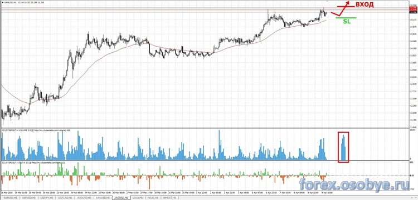Switch to the GBPUSD,H1 chart tab

click(x=28, y=198)
